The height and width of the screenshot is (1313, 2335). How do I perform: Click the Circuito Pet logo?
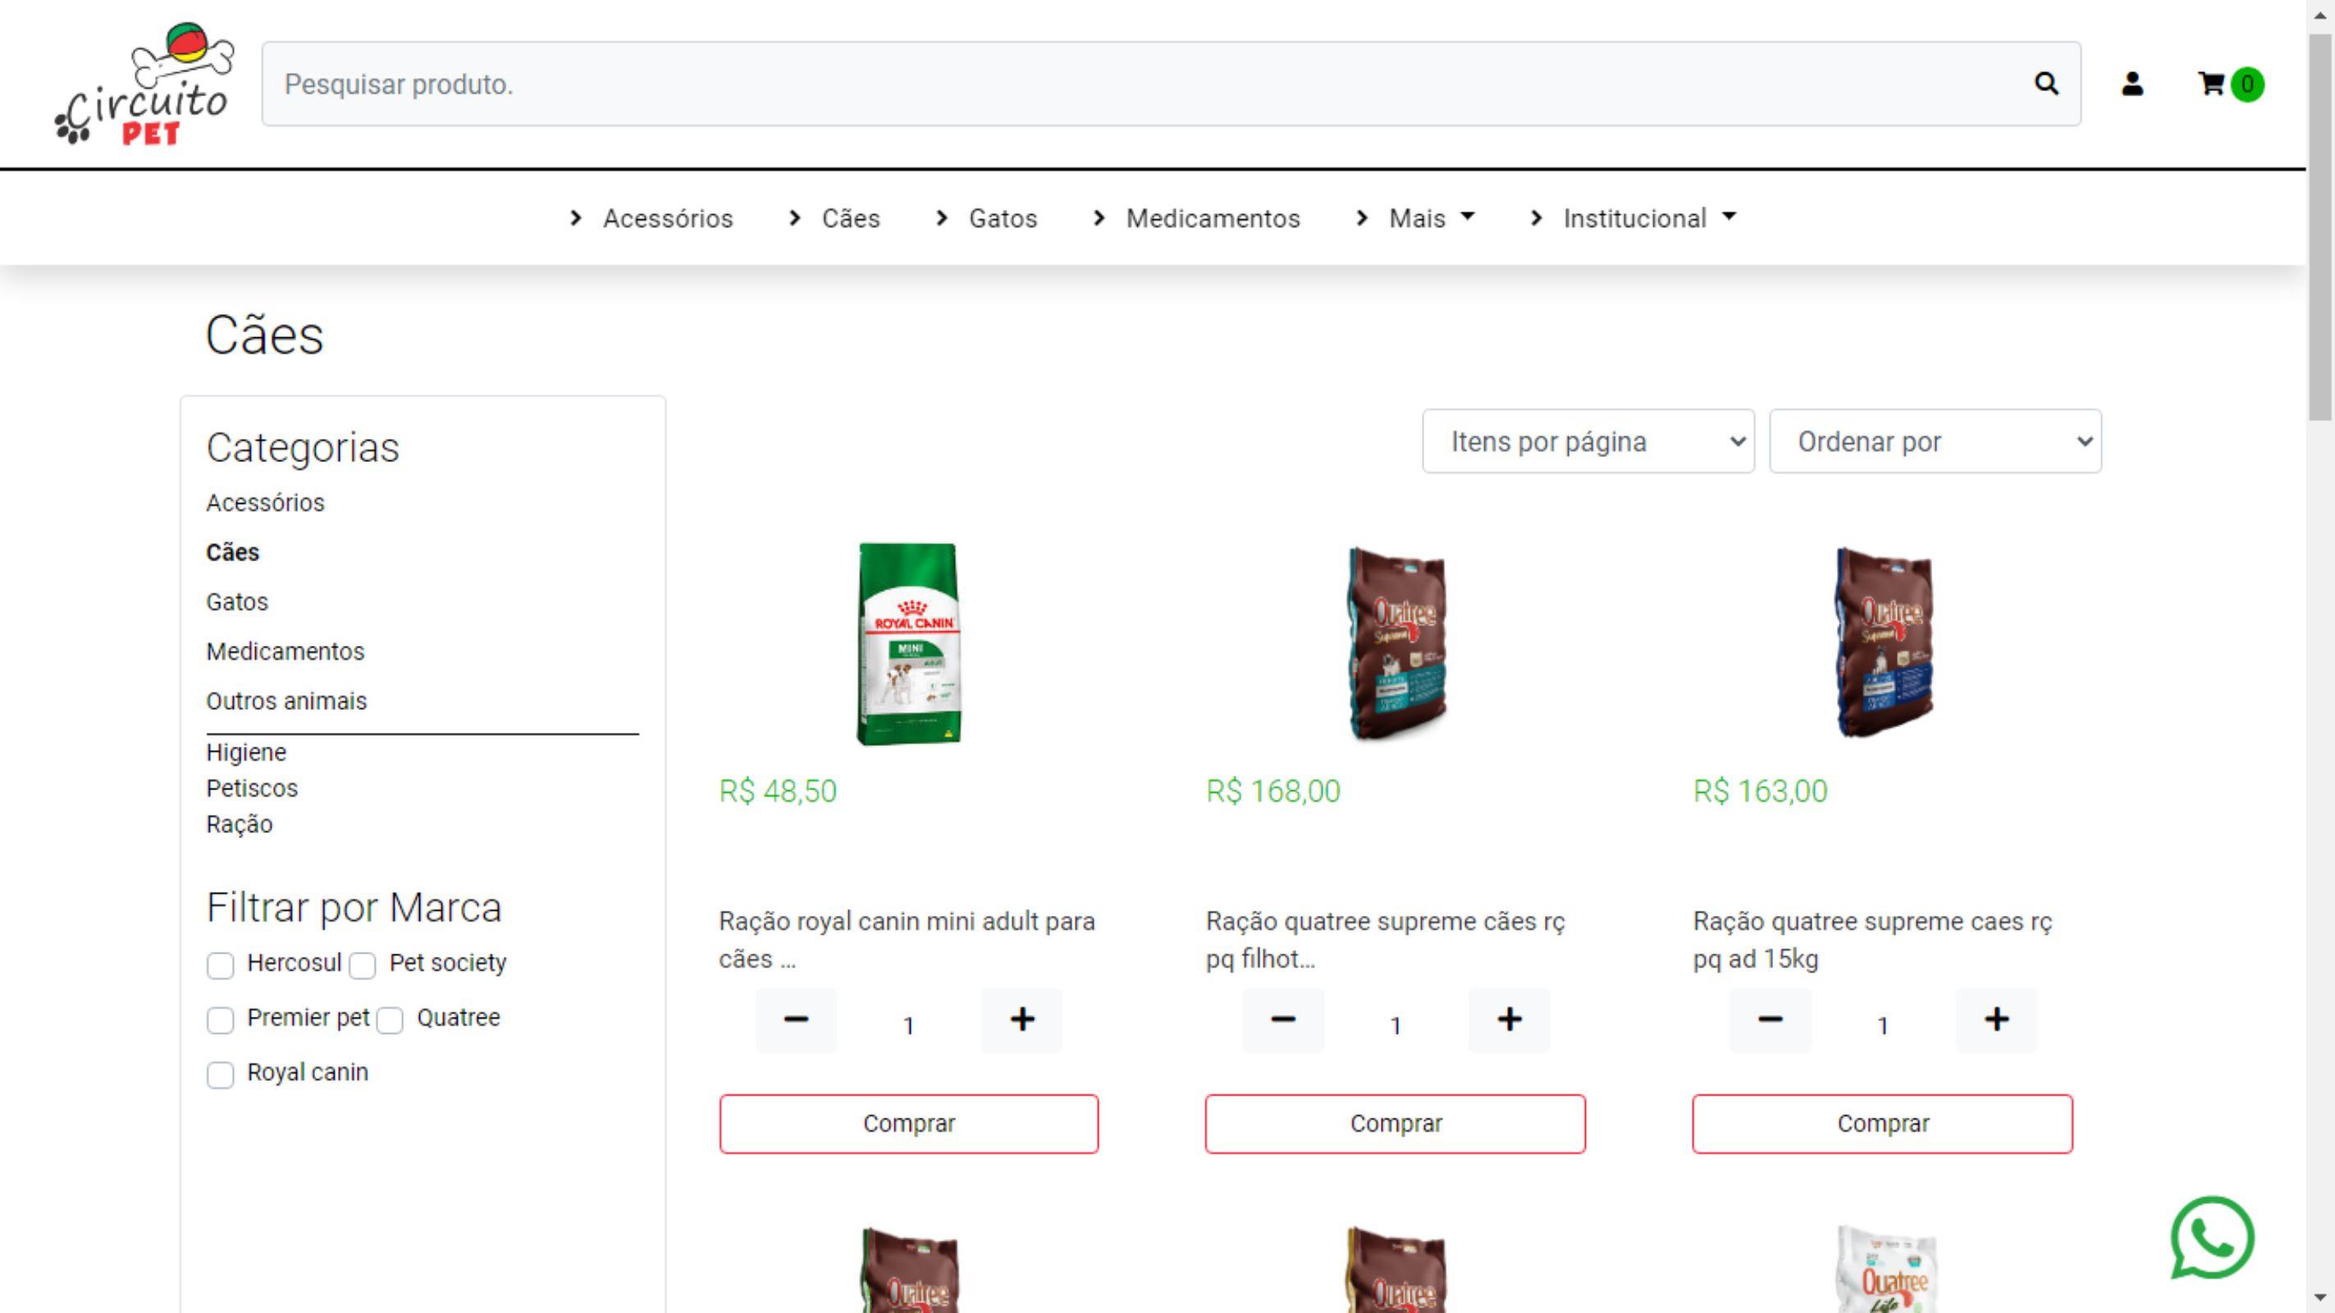pyautogui.click(x=144, y=84)
